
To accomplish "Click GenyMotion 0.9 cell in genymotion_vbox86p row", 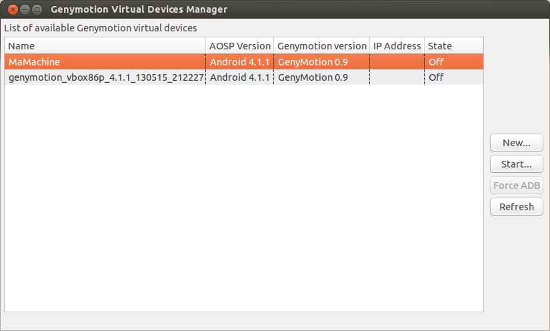I will [313, 77].
